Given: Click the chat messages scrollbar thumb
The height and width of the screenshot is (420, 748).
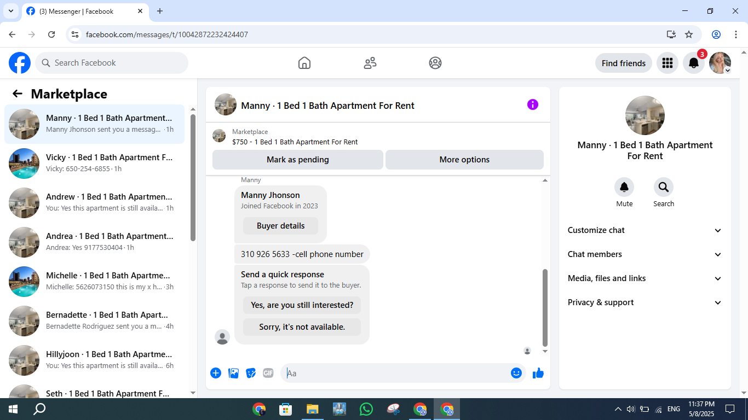Looking at the screenshot, I should coord(545,307).
